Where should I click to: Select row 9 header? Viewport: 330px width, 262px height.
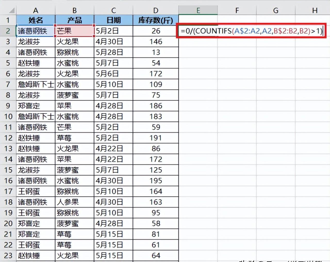[8, 106]
